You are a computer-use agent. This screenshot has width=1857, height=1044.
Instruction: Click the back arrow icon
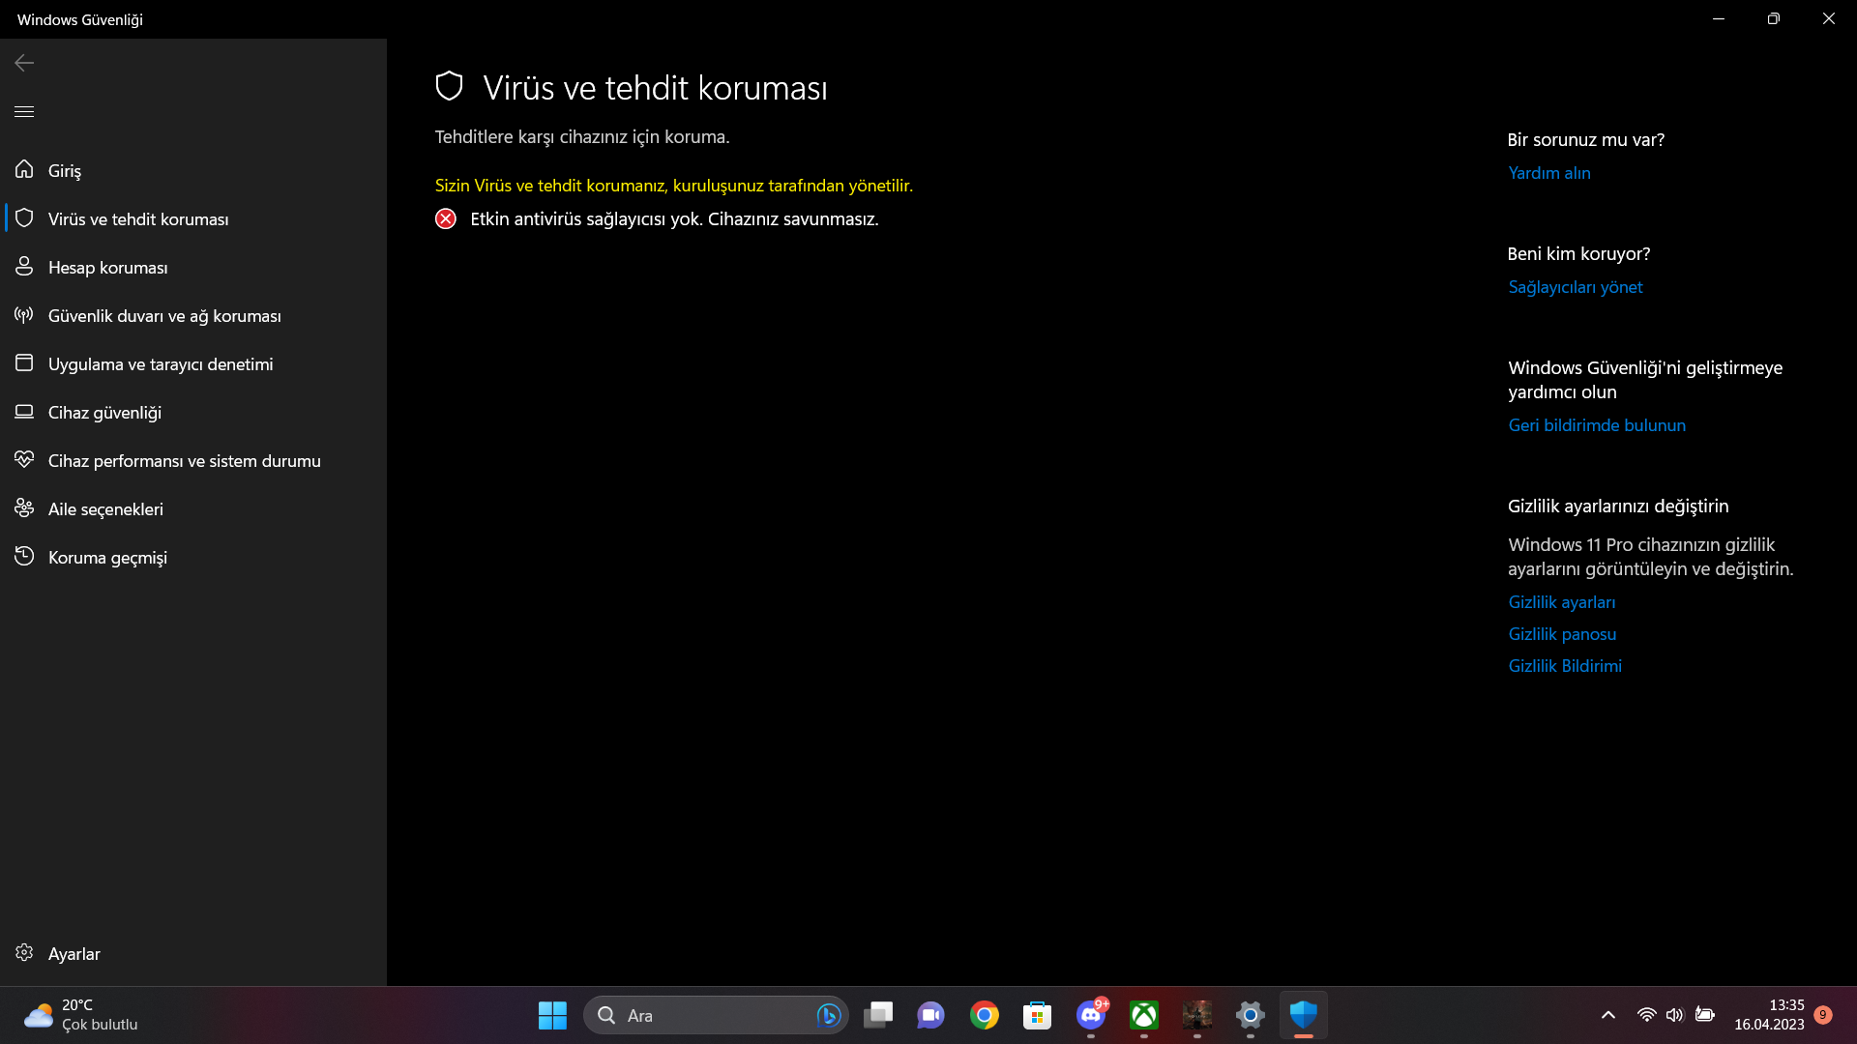pyautogui.click(x=24, y=63)
